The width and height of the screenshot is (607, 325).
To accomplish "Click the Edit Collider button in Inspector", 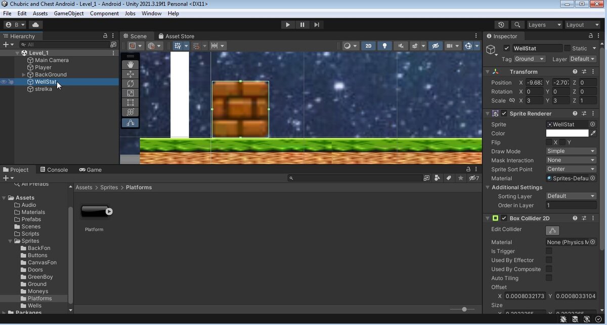I will coord(552,230).
